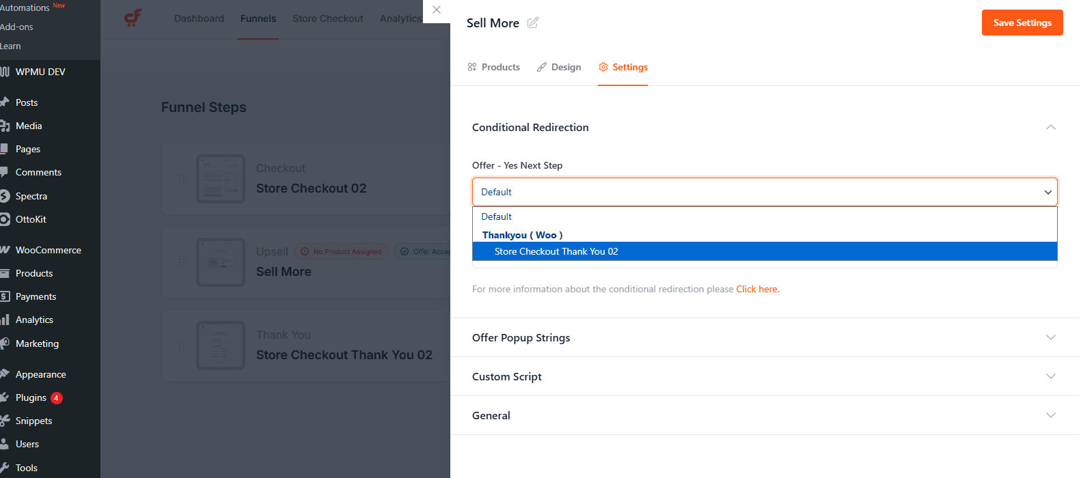
Task: Open Products menu in WordPress sidebar
Action: pyautogui.click(x=34, y=273)
